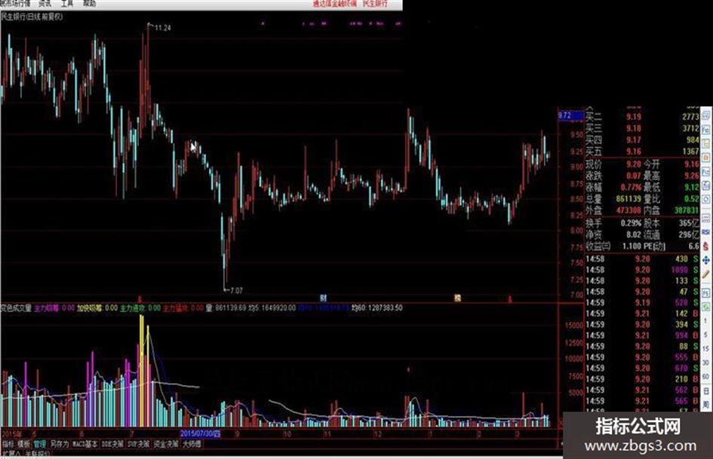Image resolution: width=713 pixels, height=459 pixels.
Task: Click the 加快吸筹 indicator label
Action: pyautogui.click(x=89, y=308)
